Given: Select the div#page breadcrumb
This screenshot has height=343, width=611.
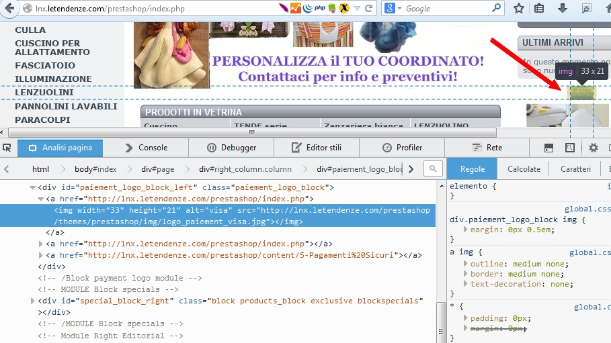Looking at the screenshot, I should coord(157,169).
